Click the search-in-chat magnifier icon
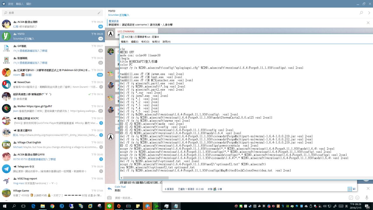The height and width of the screenshot is (210, 373). click(361, 13)
